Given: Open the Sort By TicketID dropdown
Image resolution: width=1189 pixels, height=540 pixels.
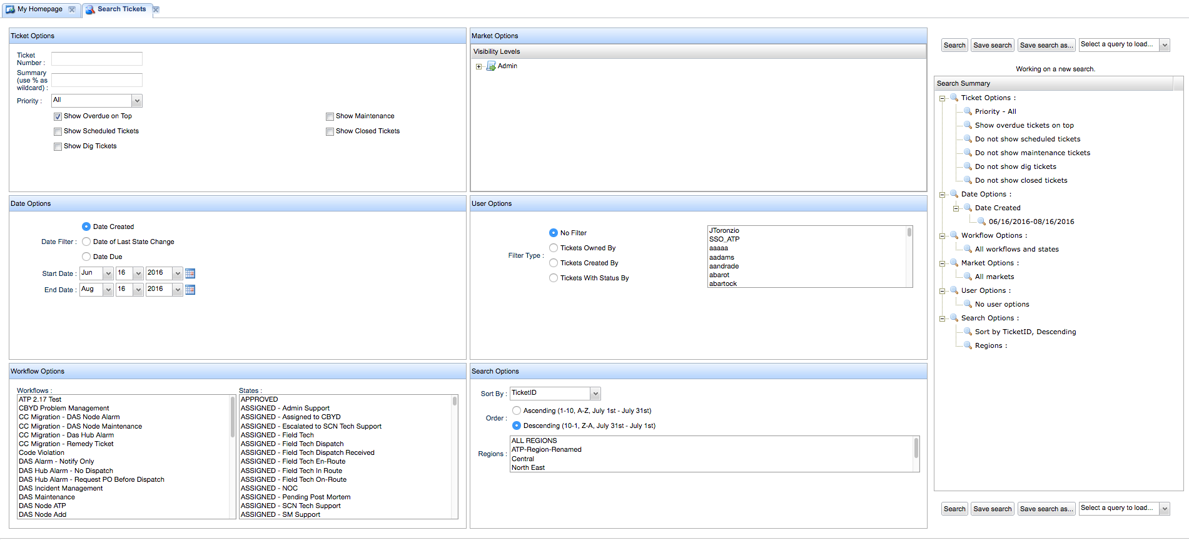Looking at the screenshot, I should coord(595,394).
